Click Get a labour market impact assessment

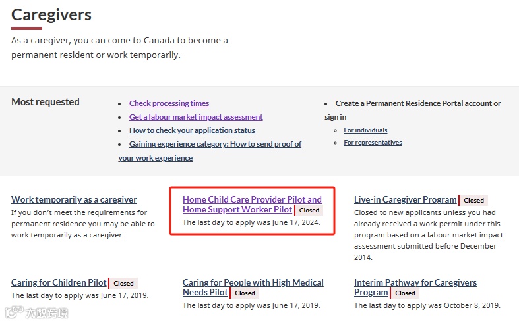tap(196, 117)
